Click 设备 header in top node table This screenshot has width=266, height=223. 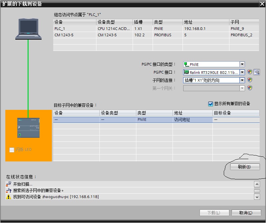pos(74,22)
